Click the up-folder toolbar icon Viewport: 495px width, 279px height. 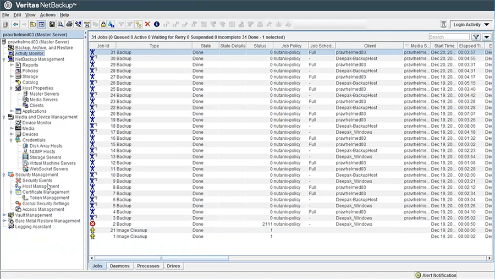click(x=32, y=24)
